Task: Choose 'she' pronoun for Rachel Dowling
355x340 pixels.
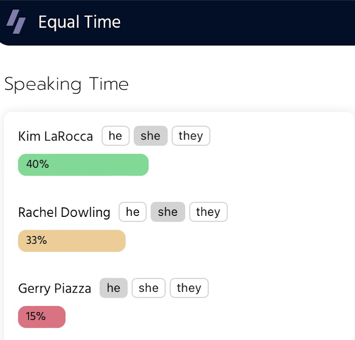Action: [x=168, y=212]
